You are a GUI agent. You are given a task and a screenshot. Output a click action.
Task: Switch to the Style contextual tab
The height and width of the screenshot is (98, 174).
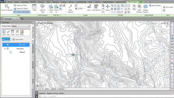[x=141, y=2]
